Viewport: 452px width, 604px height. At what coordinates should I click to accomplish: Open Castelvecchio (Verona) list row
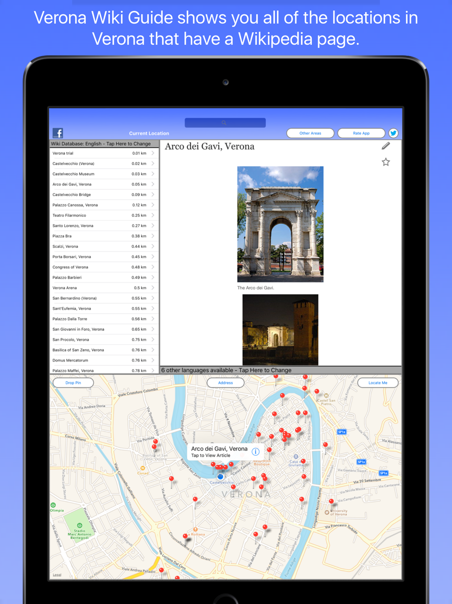click(x=104, y=163)
